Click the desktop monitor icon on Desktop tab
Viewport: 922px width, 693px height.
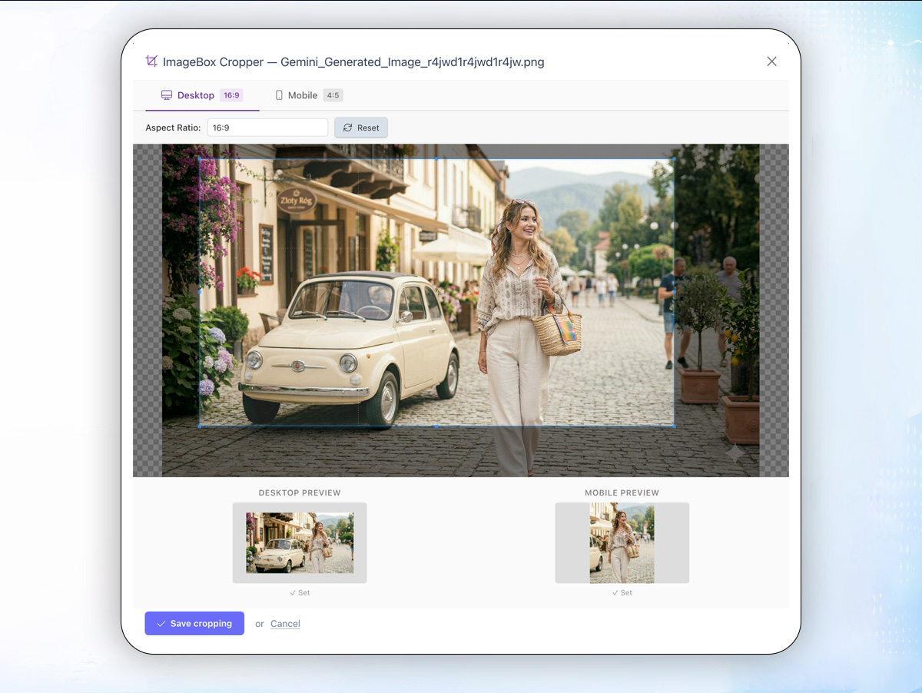[166, 95]
